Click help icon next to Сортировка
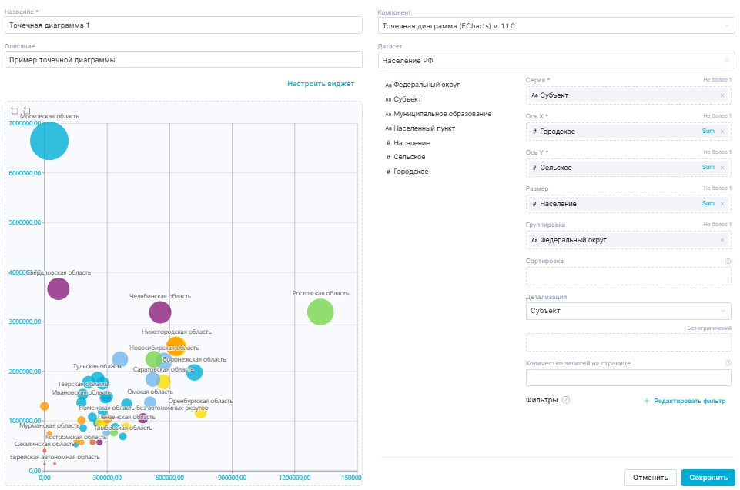This screenshot has height=490, width=740. [x=728, y=261]
